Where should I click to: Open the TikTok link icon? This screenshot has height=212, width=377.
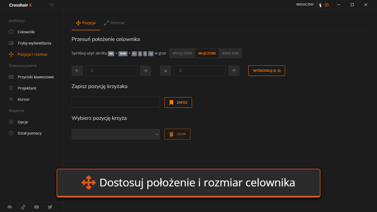23,207
